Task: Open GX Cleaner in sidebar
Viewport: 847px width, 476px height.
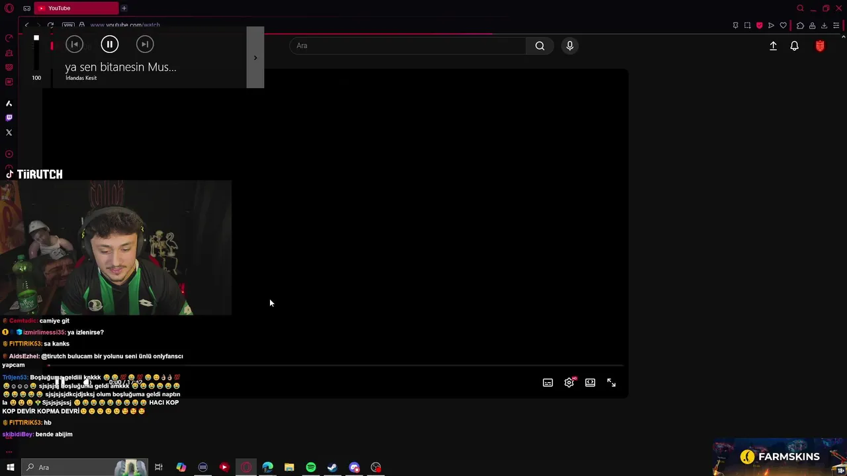Action: [9, 52]
